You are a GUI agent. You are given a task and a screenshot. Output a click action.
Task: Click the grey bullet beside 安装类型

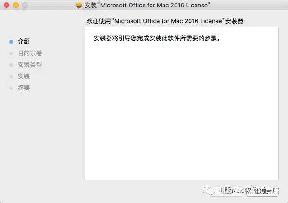(11, 65)
